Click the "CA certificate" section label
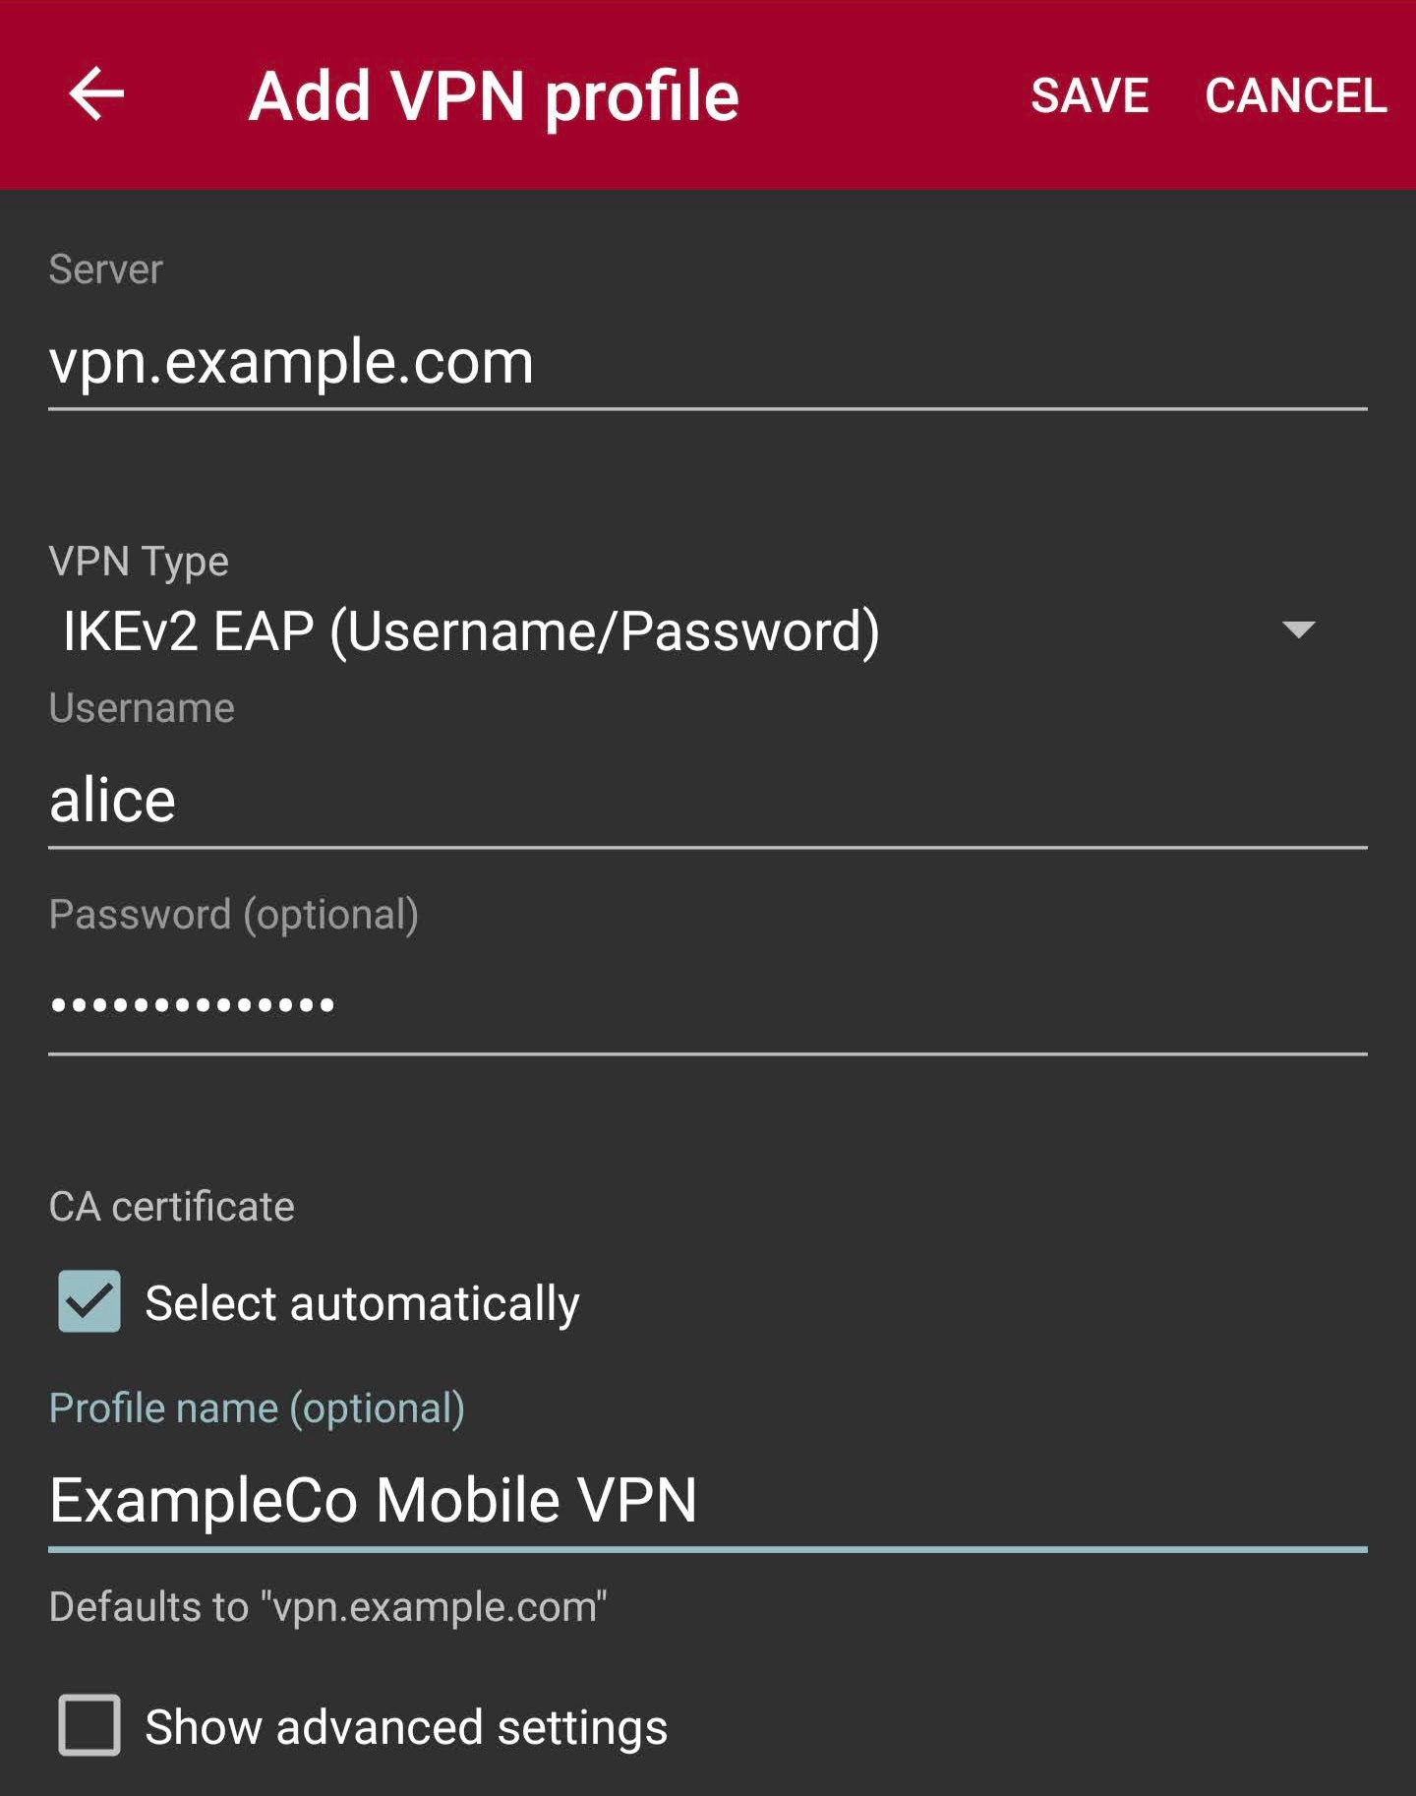The width and height of the screenshot is (1416, 1796). tap(172, 1207)
